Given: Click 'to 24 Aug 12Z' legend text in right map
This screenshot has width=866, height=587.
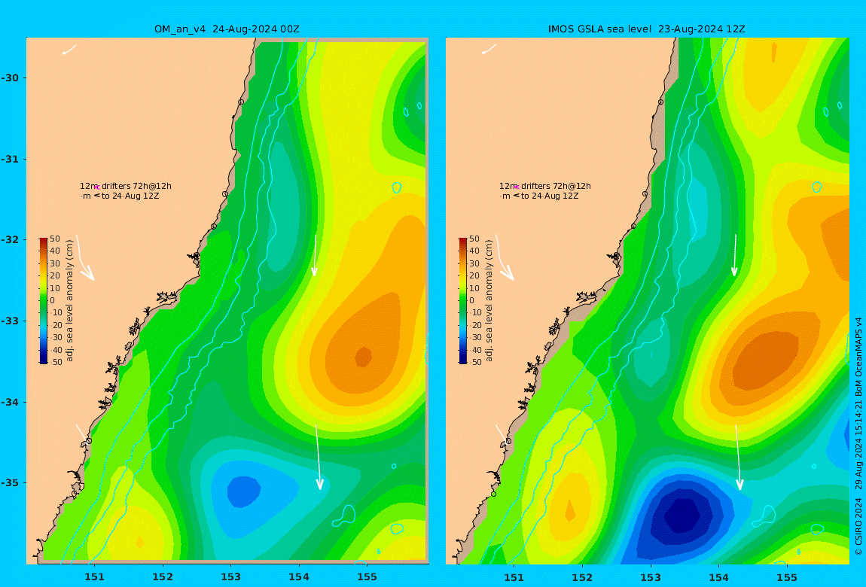Looking at the screenshot, I should [550, 196].
